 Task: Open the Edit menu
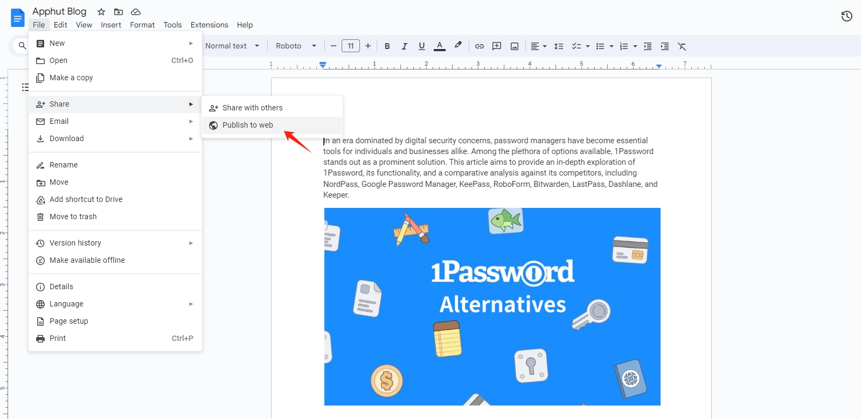(60, 25)
